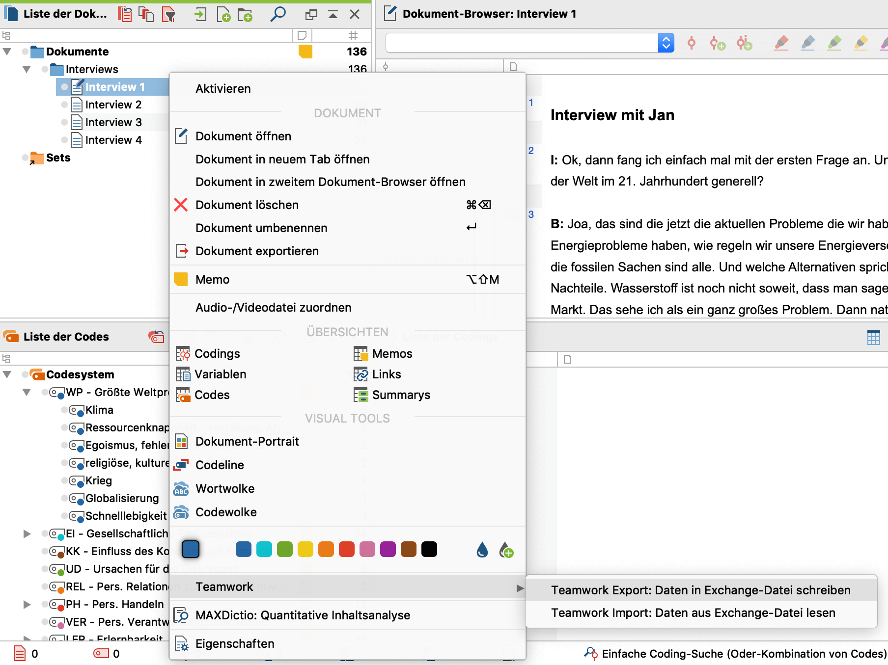Select the red highlighter coding tool

point(781,43)
